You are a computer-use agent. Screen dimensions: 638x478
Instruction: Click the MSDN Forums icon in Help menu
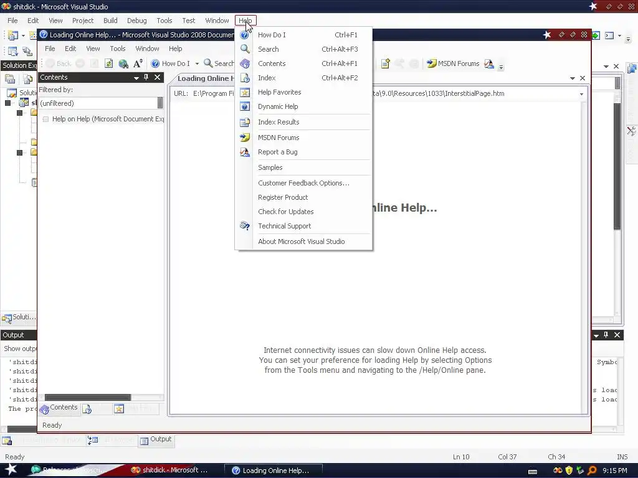[x=244, y=138]
